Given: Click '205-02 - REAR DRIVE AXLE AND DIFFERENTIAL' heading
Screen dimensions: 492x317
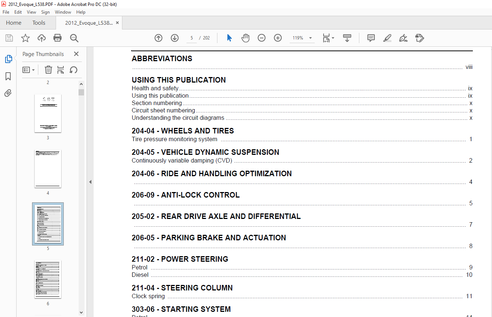Looking at the screenshot, I should click(x=216, y=216).
